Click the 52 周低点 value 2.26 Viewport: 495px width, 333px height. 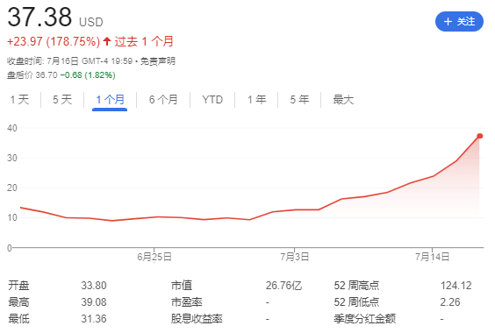click(450, 302)
